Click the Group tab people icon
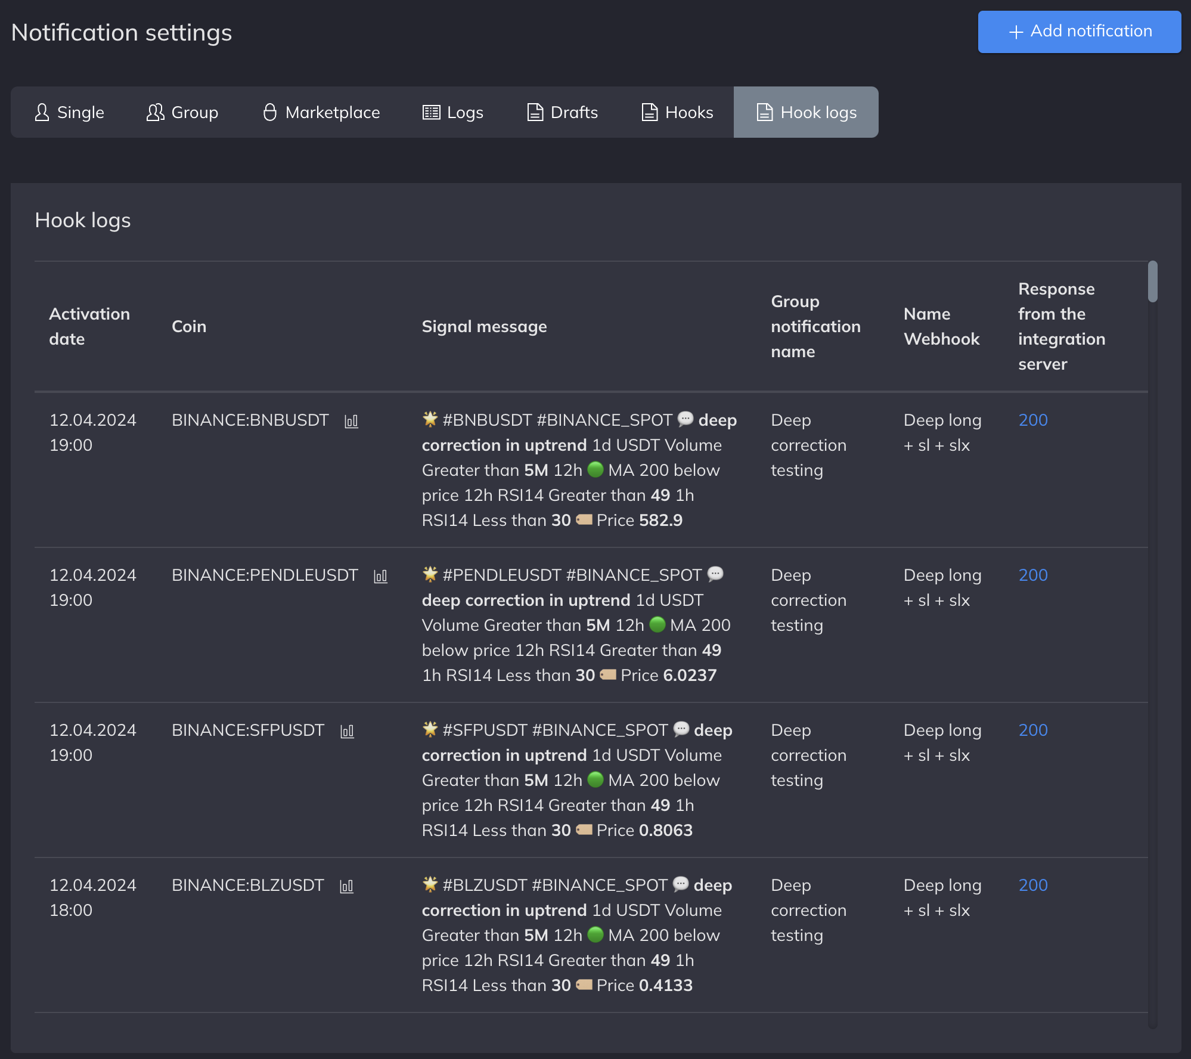The width and height of the screenshot is (1191, 1059). 155,112
